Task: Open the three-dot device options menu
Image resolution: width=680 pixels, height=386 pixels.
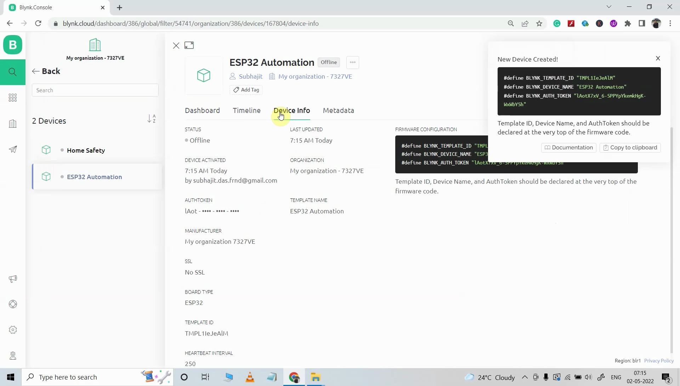Action: pyautogui.click(x=352, y=62)
